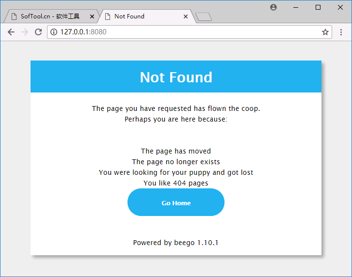Image resolution: width=352 pixels, height=277 pixels.
Task: Reload the current page
Action: [x=38, y=32]
